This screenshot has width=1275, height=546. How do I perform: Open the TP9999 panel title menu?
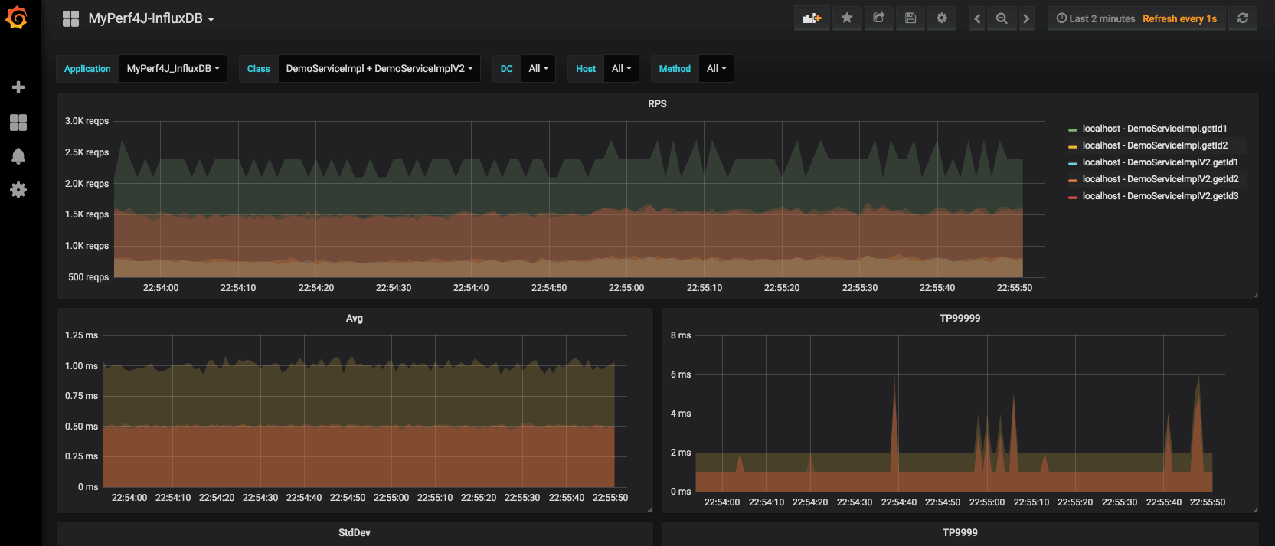point(960,532)
